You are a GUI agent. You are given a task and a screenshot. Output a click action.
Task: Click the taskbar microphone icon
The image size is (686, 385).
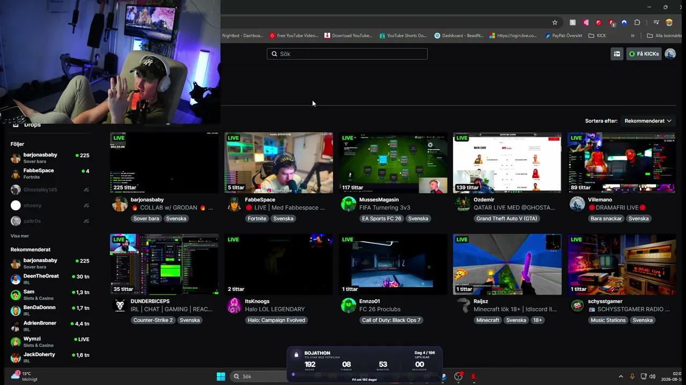click(x=632, y=376)
